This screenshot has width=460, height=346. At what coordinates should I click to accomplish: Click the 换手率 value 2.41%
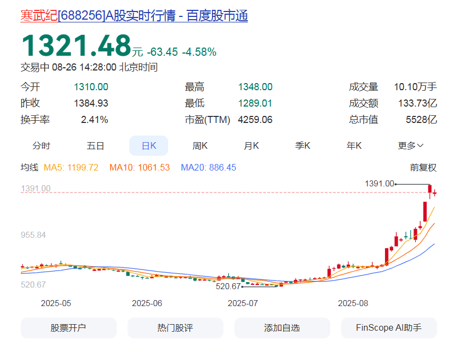[94, 120]
